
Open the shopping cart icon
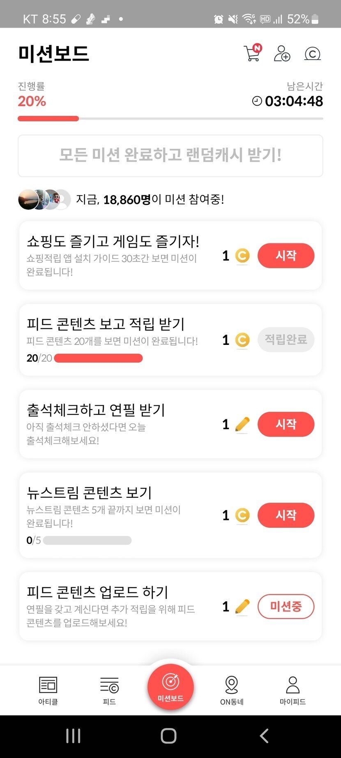coord(252,53)
